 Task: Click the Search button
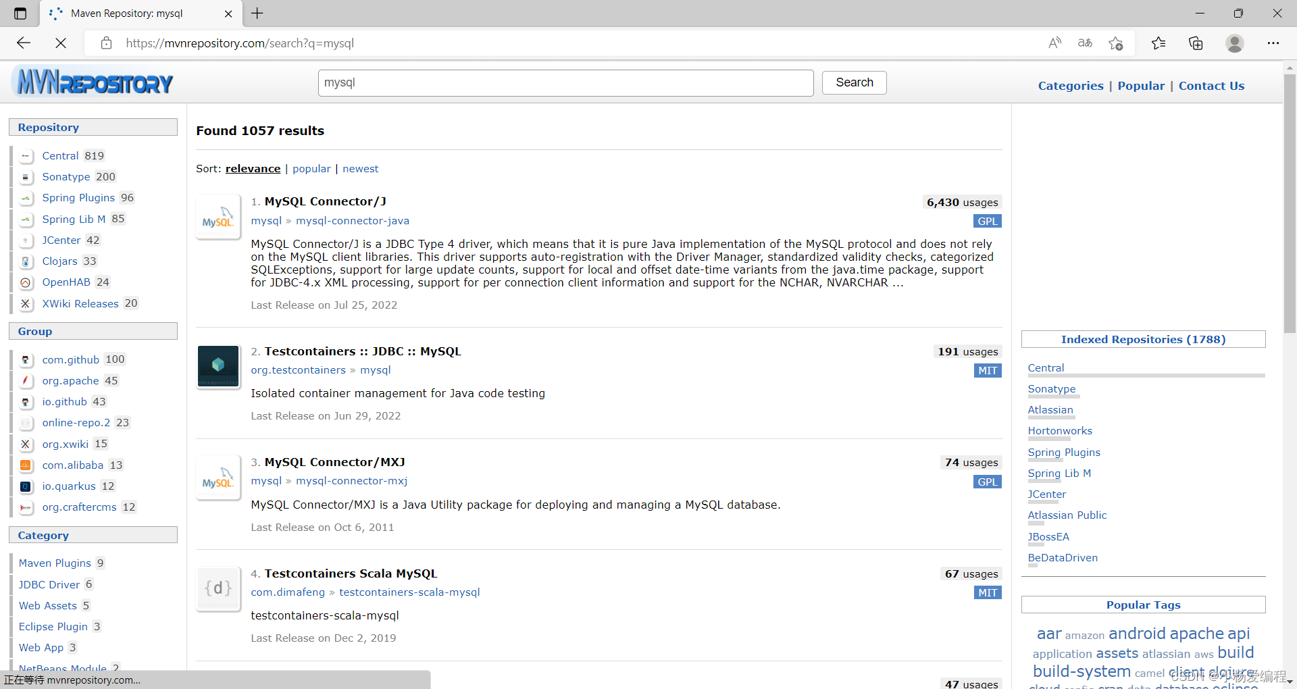point(854,82)
